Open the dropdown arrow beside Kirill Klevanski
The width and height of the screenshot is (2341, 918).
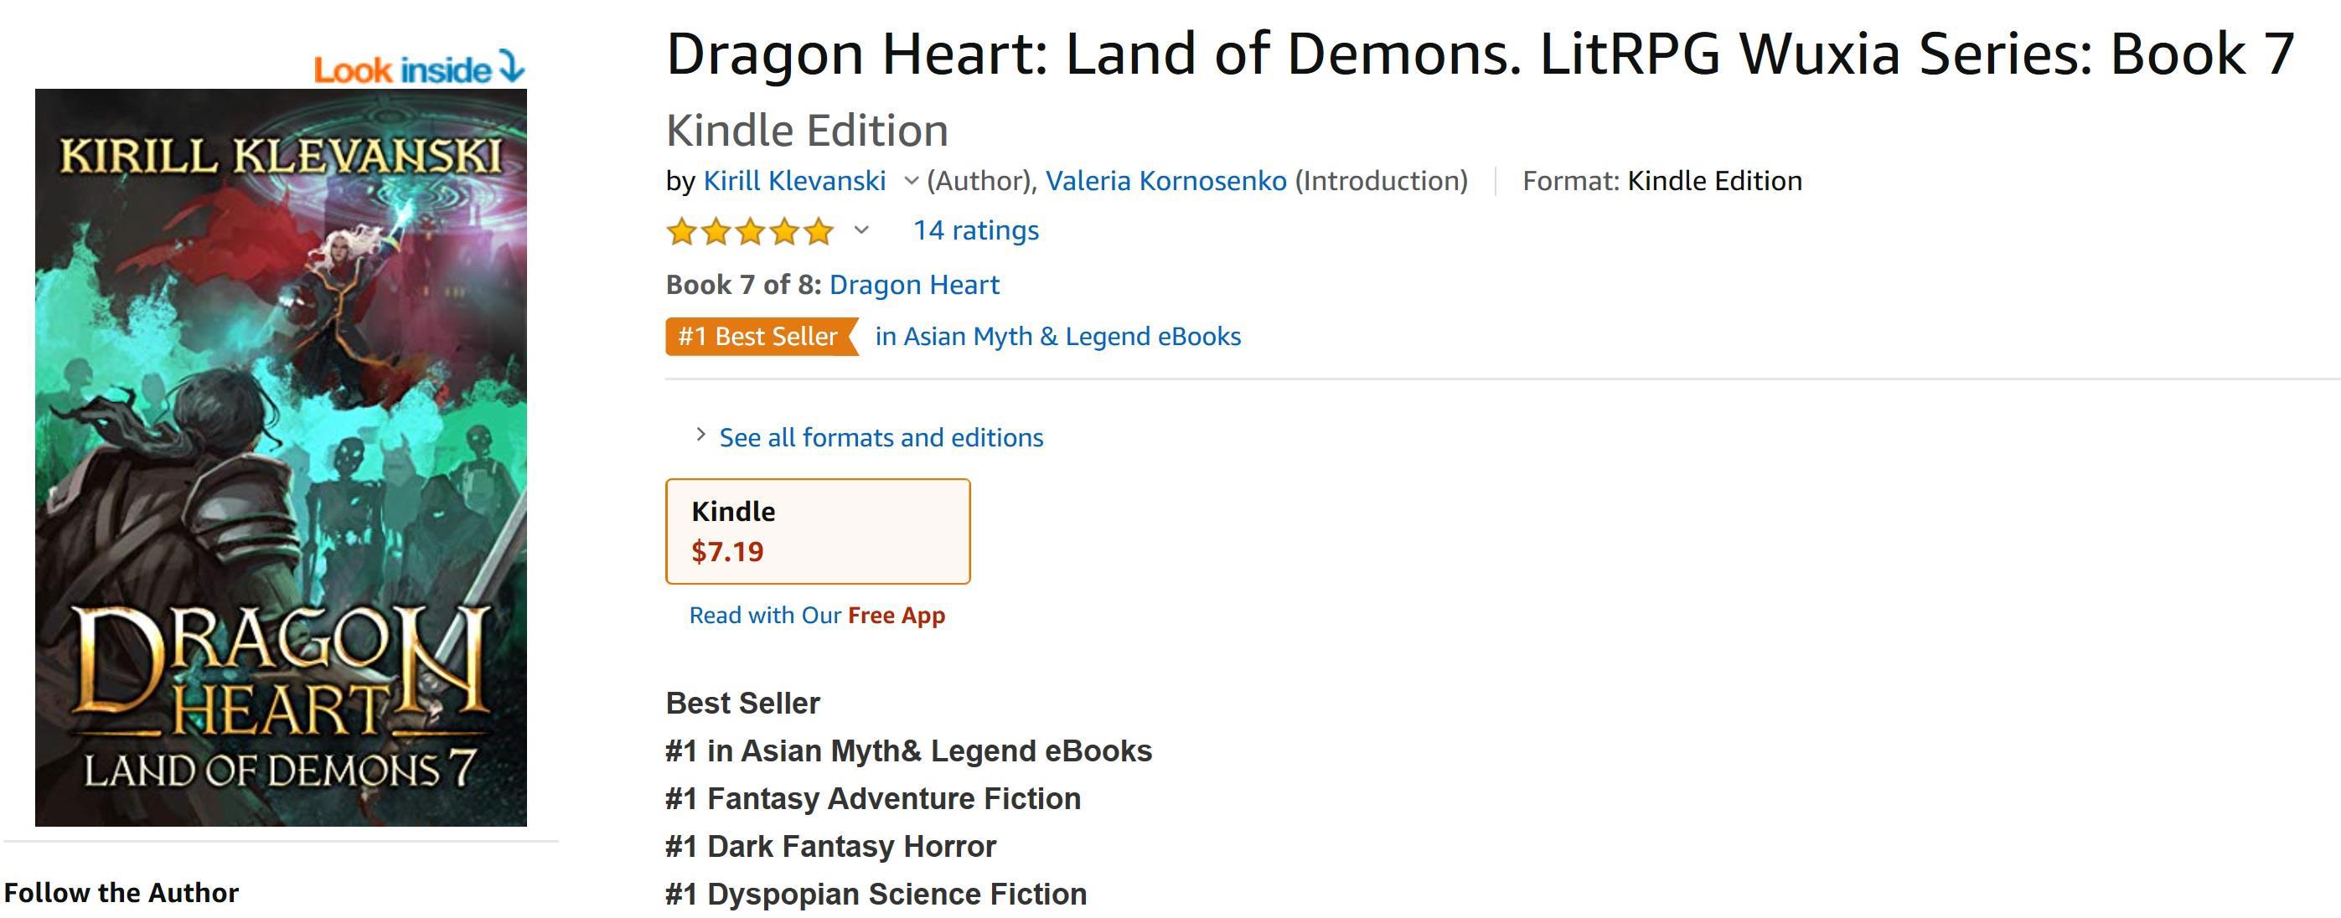[911, 181]
